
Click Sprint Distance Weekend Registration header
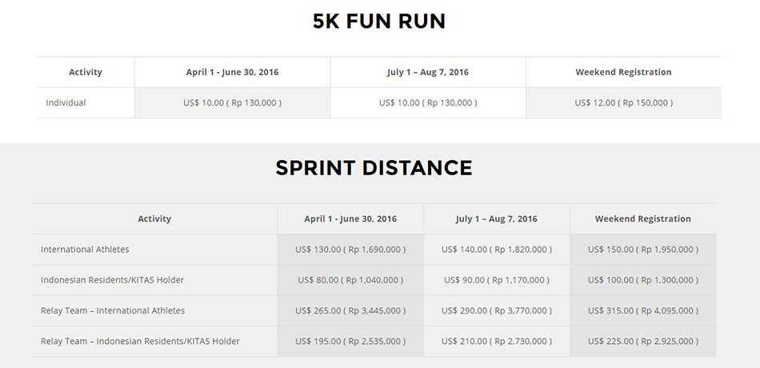(x=642, y=218)
